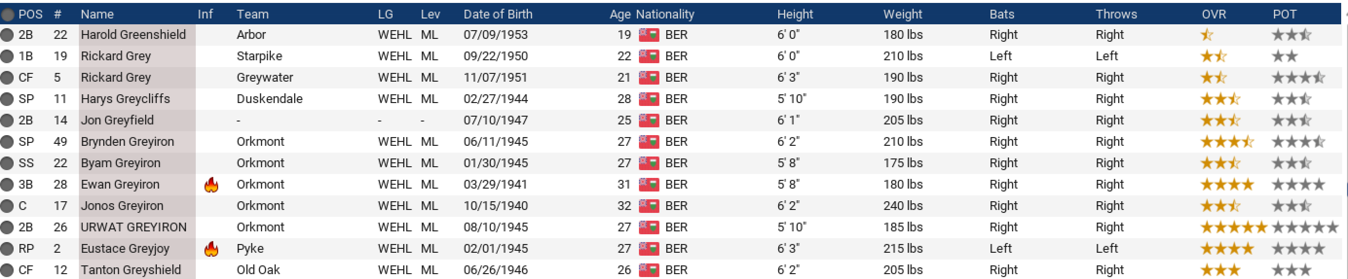Image resolution: width=1348 pixels, height=279 pixels.
Task: Click the circle icon in the header row
Action: click(7, 14)
